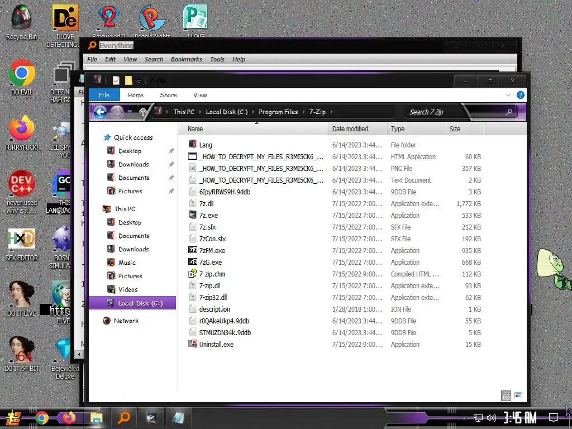
Task: Open Recycle Bin desktop icon
Action: [21, 22]
